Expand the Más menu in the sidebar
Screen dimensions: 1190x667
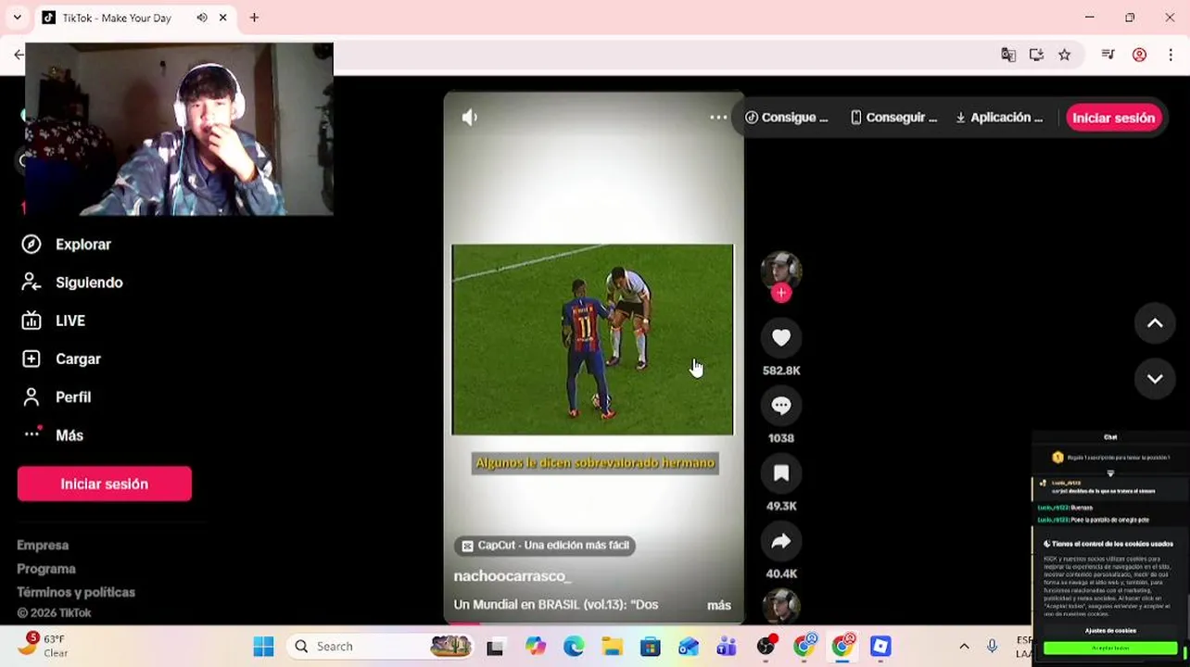click(x=53, y=435)
